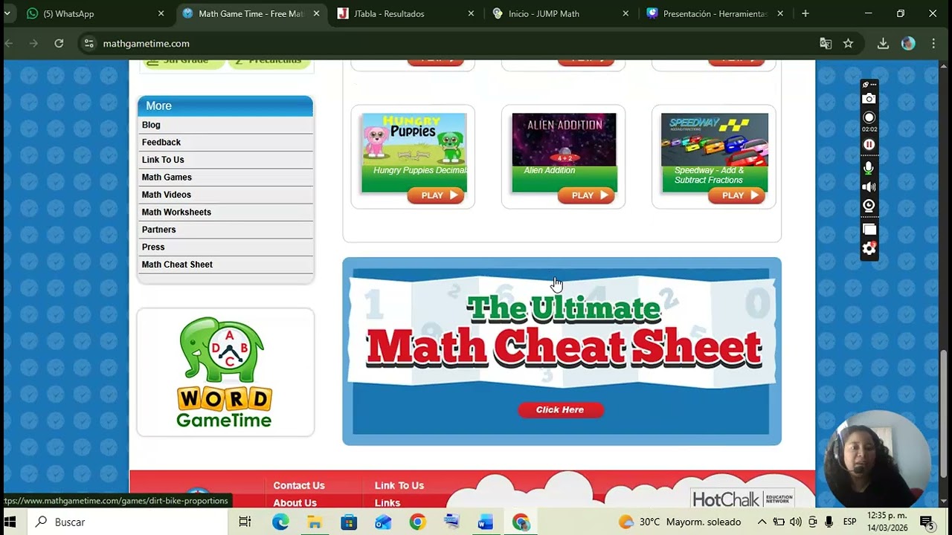
Task: Reload the page in Chrome
Action: coord(59,43)
